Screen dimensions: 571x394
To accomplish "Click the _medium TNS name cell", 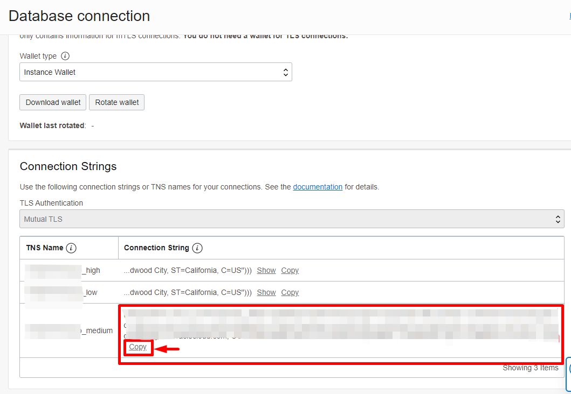I will point(70,330).
